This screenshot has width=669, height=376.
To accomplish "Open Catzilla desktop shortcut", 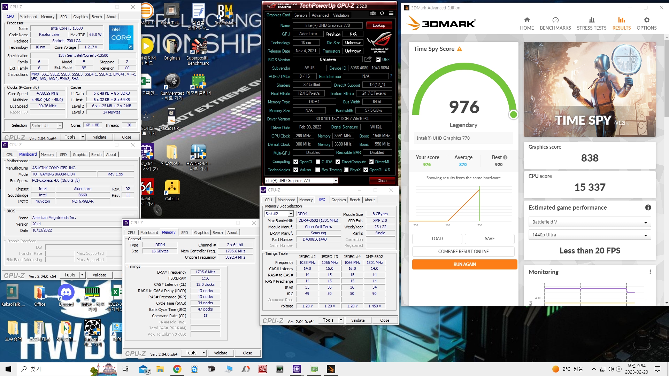I will [x=172, y=190].
